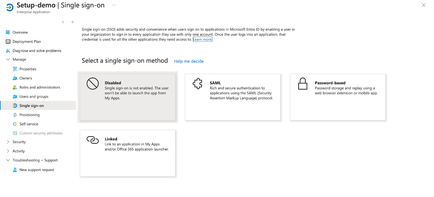Open Owners via its people icon
The height and width of the screenshot is (197, 434).
point(15,78)
